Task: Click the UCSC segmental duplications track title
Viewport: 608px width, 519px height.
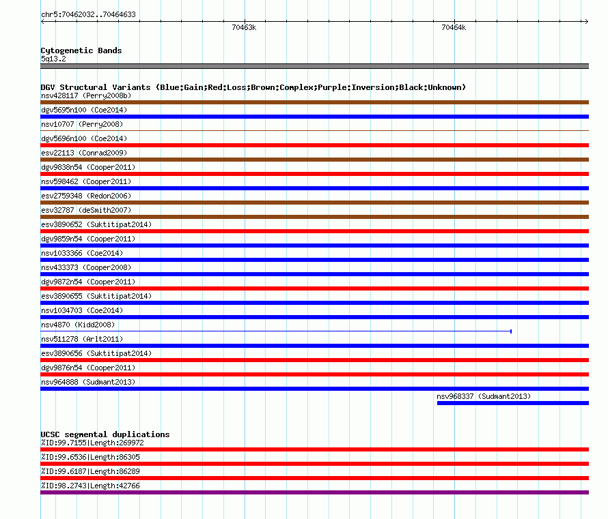Action: click(x=105, y=434)
